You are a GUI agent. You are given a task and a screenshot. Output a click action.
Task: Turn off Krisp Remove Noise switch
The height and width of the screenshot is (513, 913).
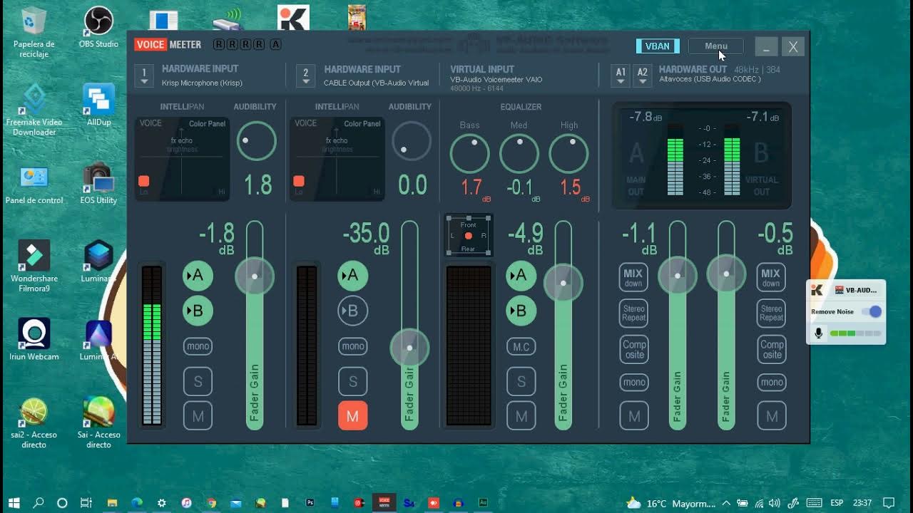pyautogui.click(x=872, y=311)
